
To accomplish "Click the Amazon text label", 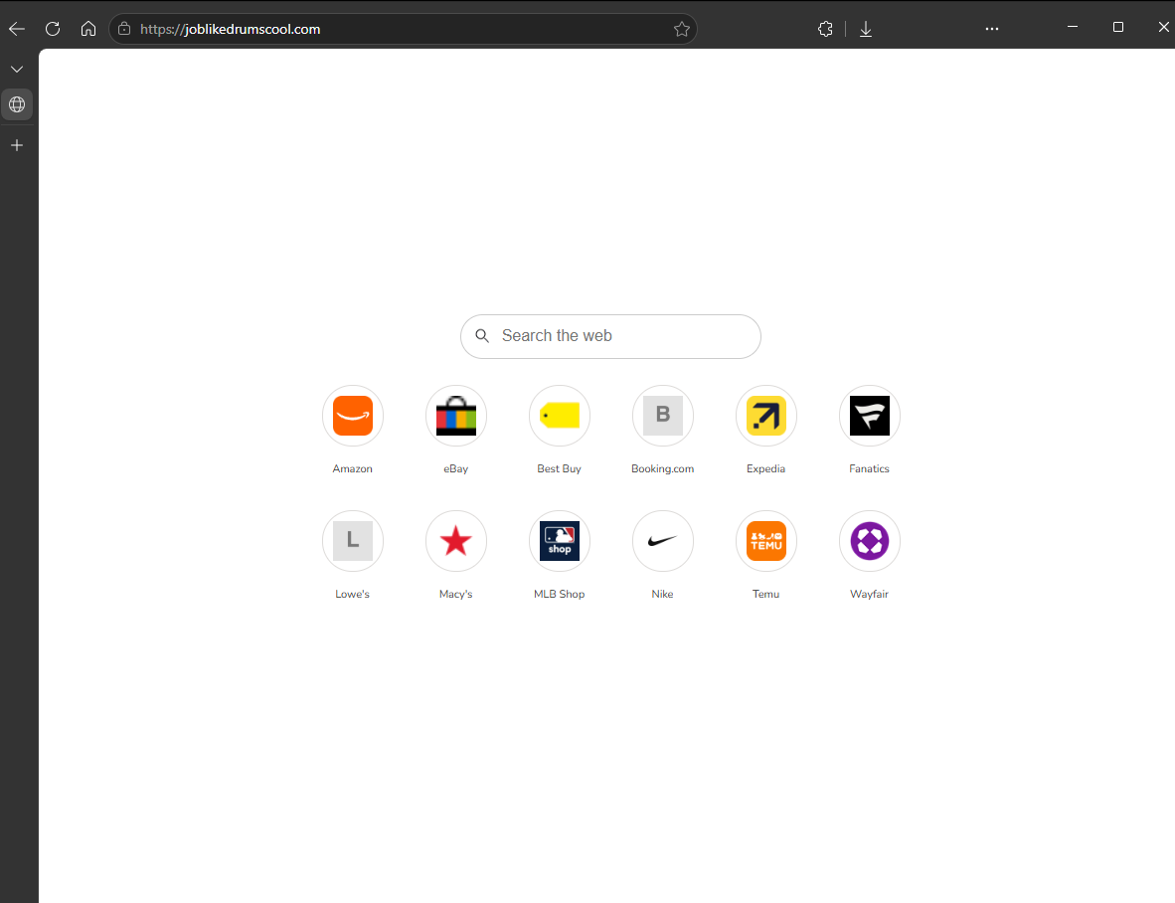I will [352, 469].
